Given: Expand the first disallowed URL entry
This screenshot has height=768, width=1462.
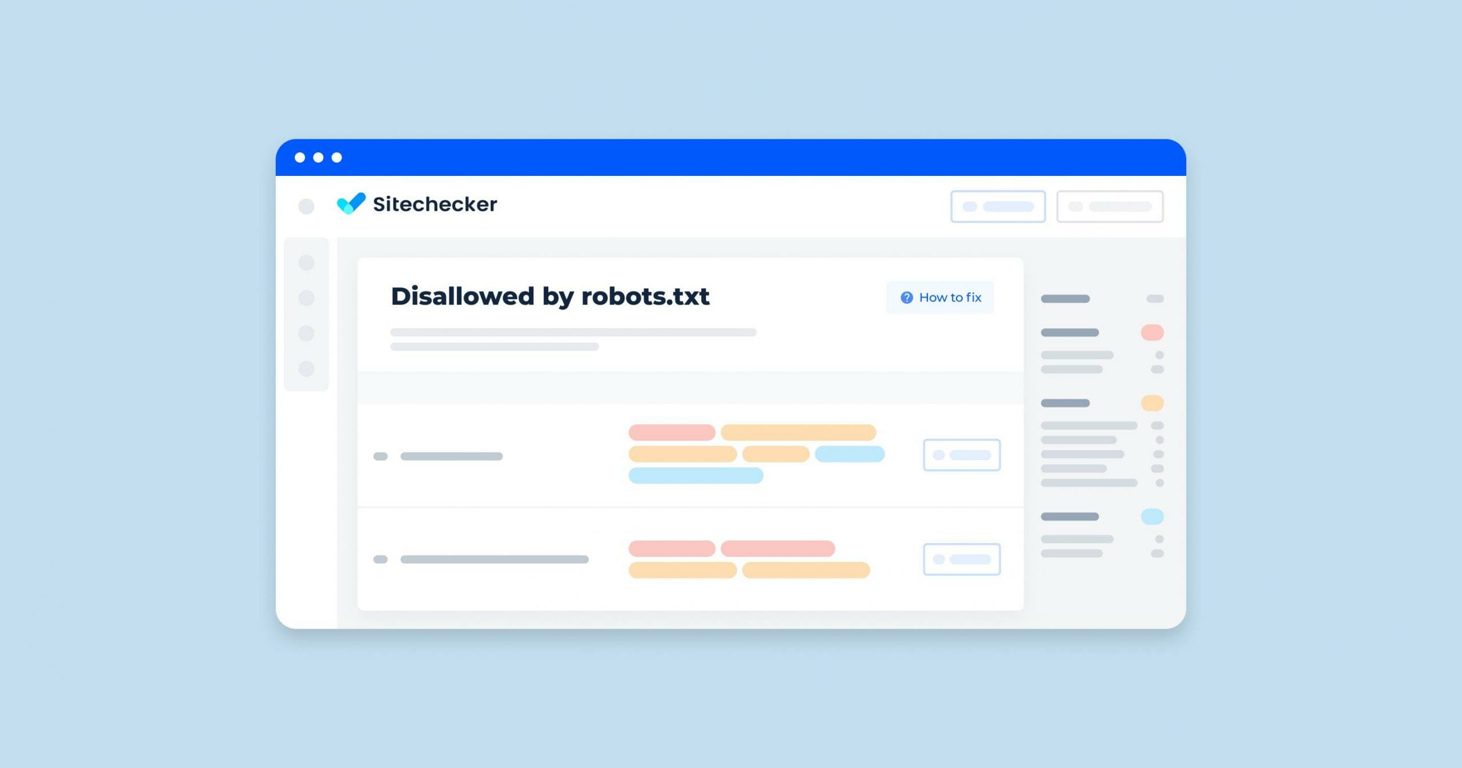Looking at the screenshot, I should click(380, 457).
